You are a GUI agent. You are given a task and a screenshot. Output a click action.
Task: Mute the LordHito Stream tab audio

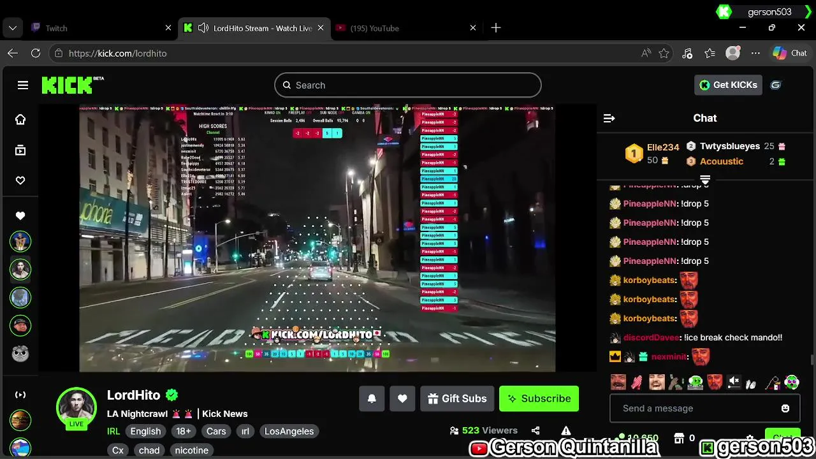coord(203,28)
